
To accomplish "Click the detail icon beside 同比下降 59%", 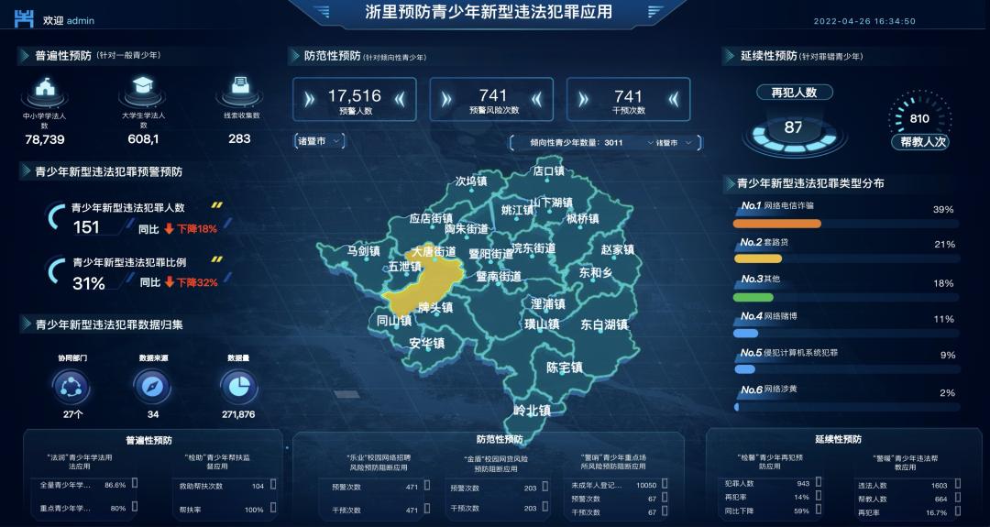I will tap(819, 510).
